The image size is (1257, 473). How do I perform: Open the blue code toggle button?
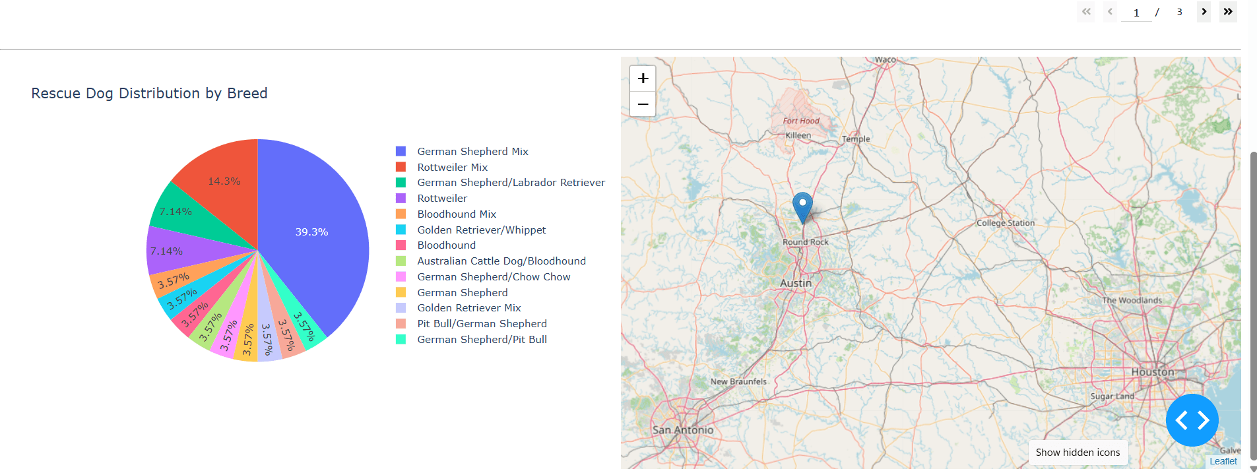[x=1192, y=420]
